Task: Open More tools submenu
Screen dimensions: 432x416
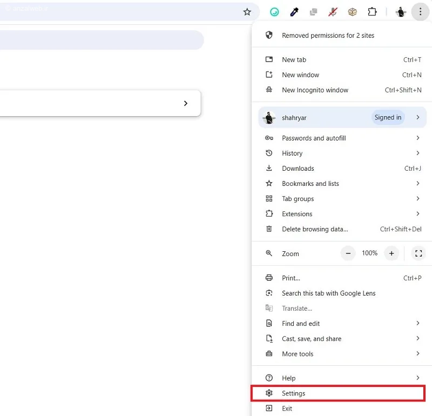Action: click(x=342, y=354)
